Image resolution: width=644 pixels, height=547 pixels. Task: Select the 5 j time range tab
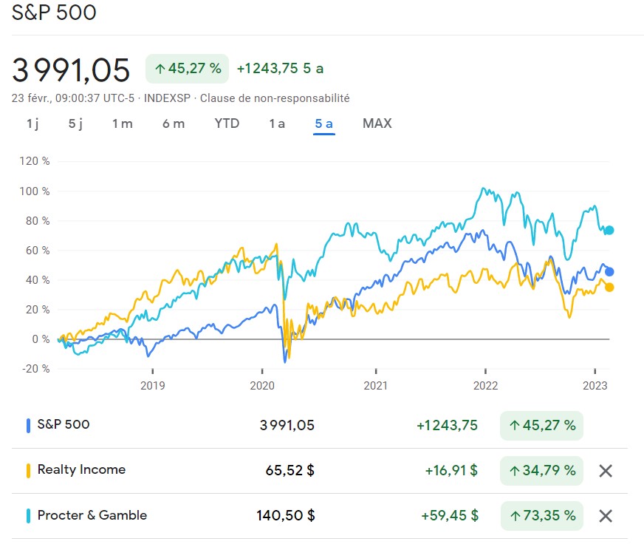click(75, 123)
